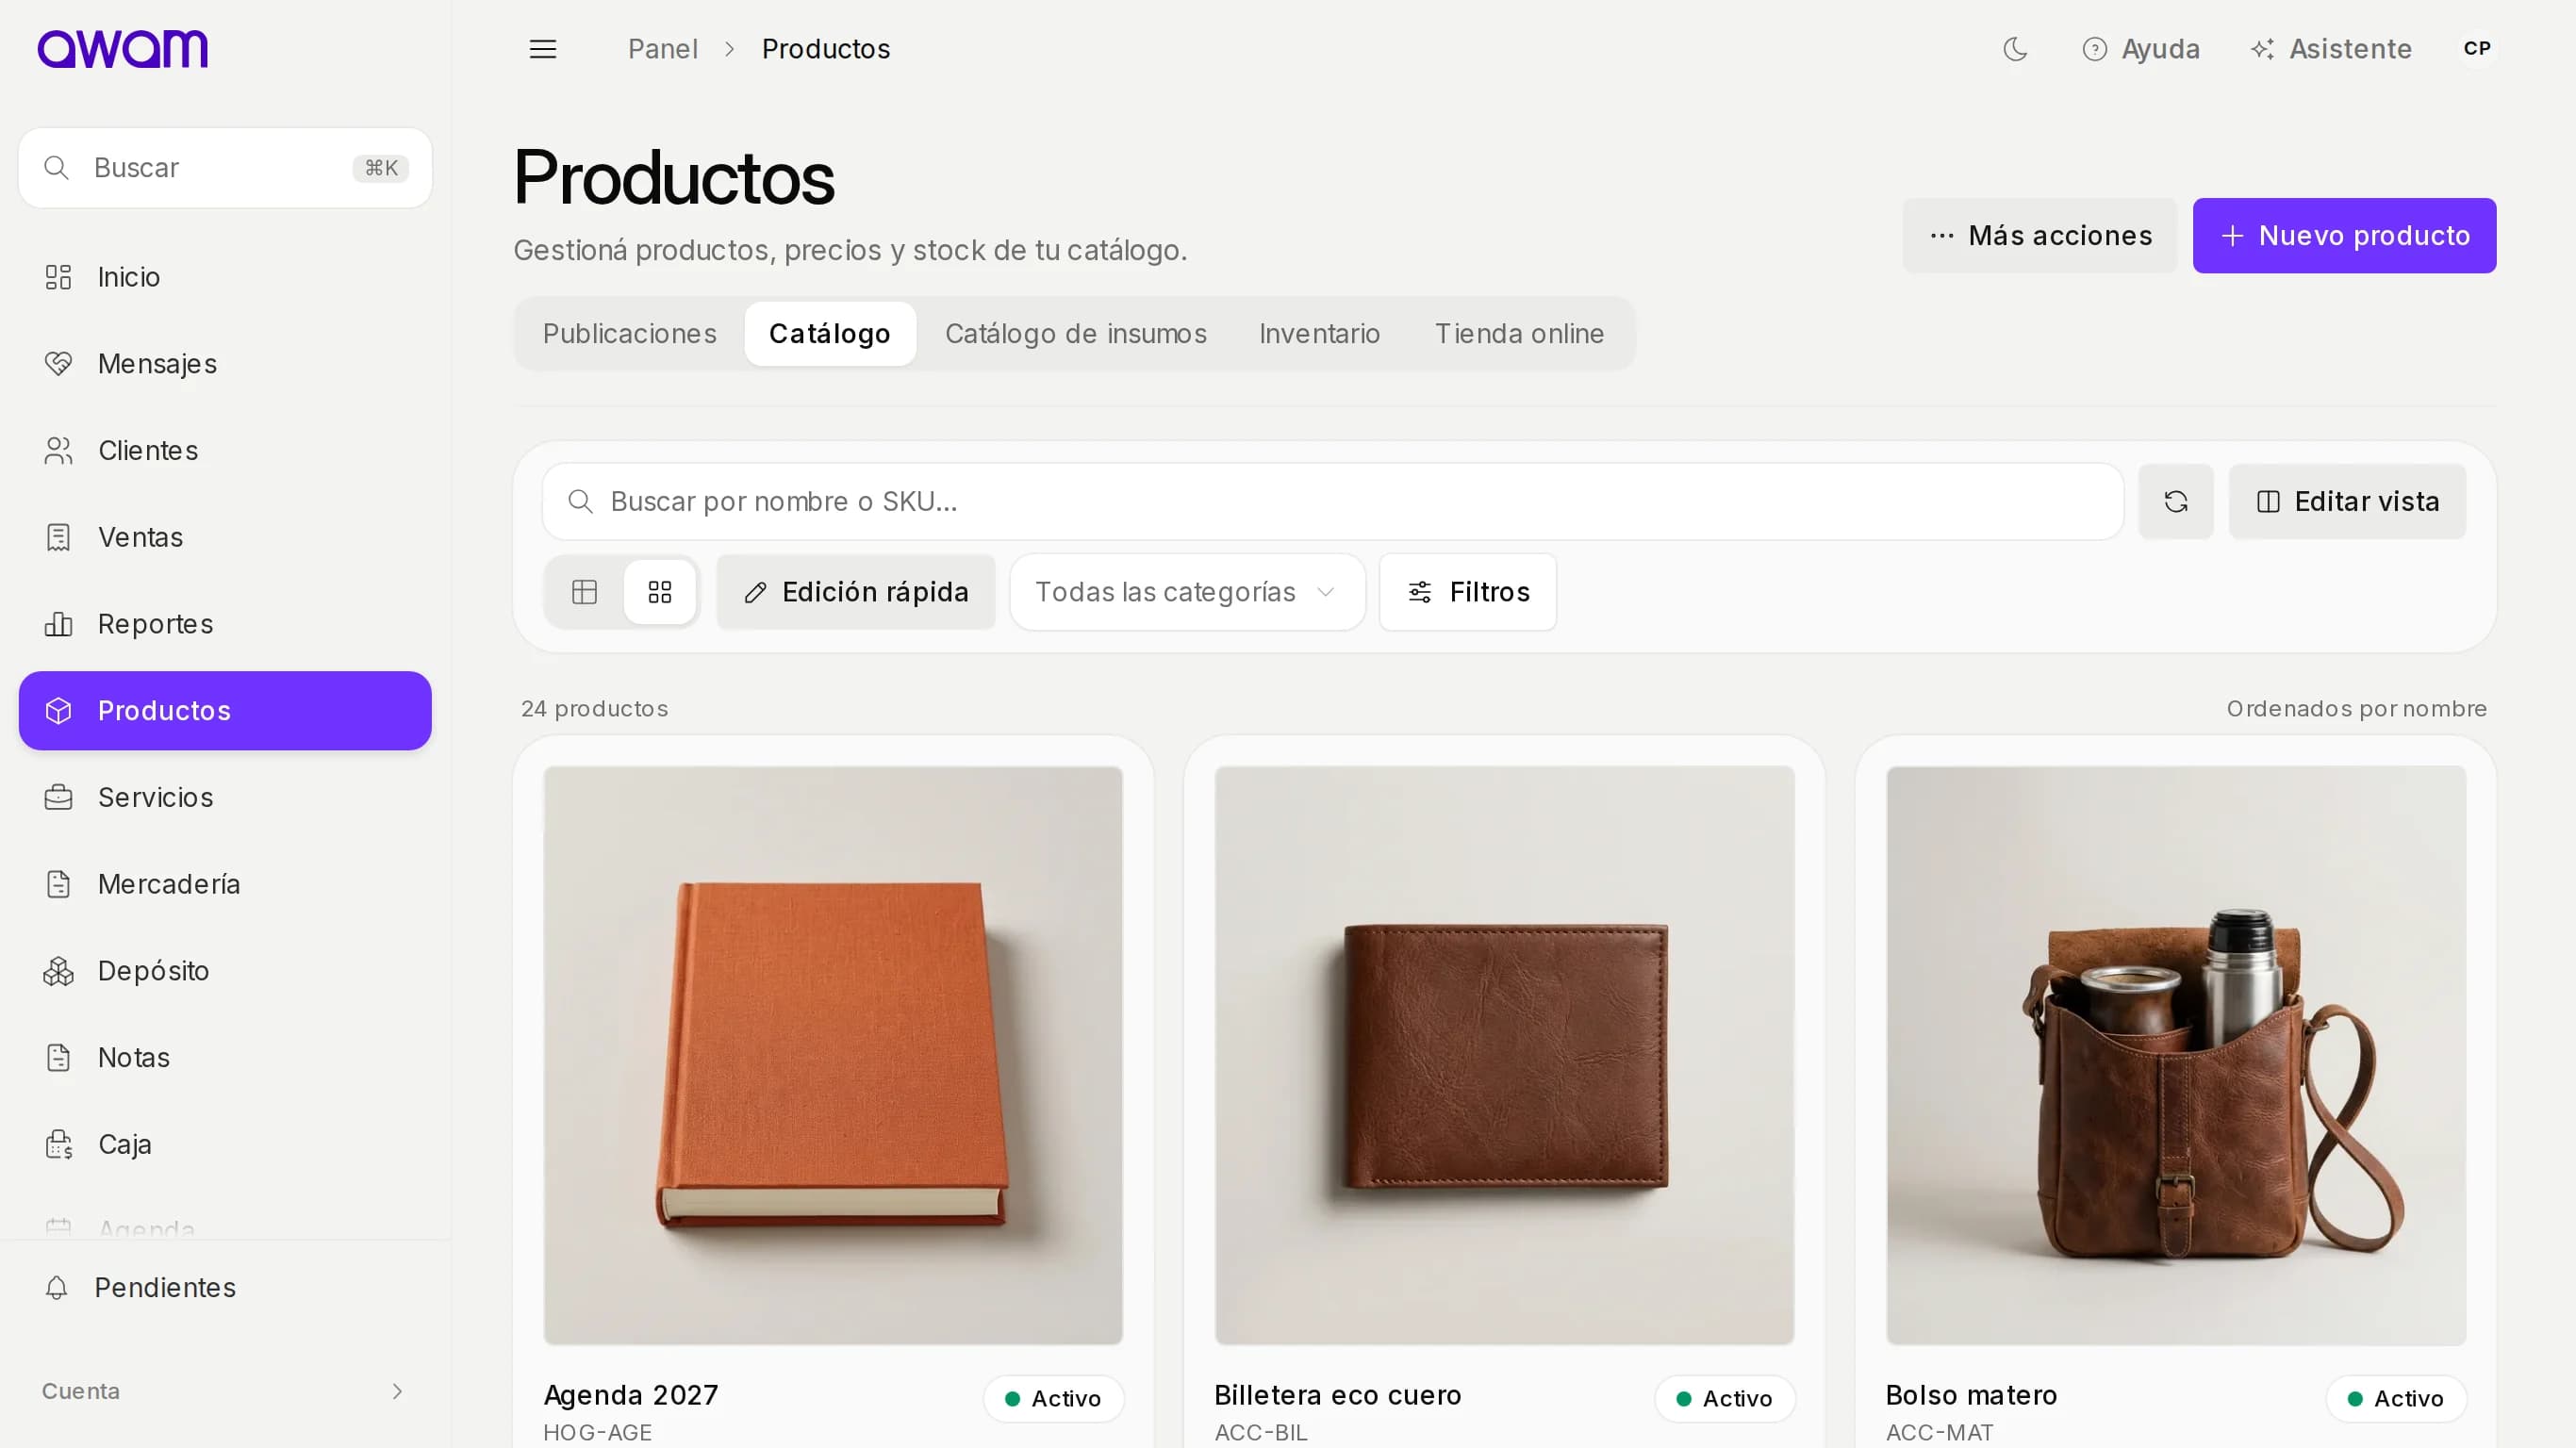Click Editar vista button

(x=2346, y=502)
